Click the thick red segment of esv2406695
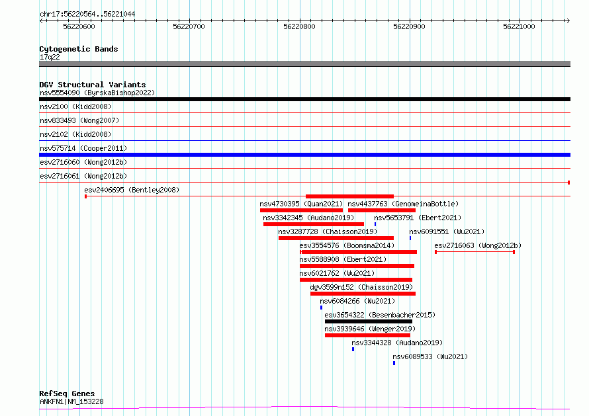The image size is (589, 416). click(x=349, y=196)
